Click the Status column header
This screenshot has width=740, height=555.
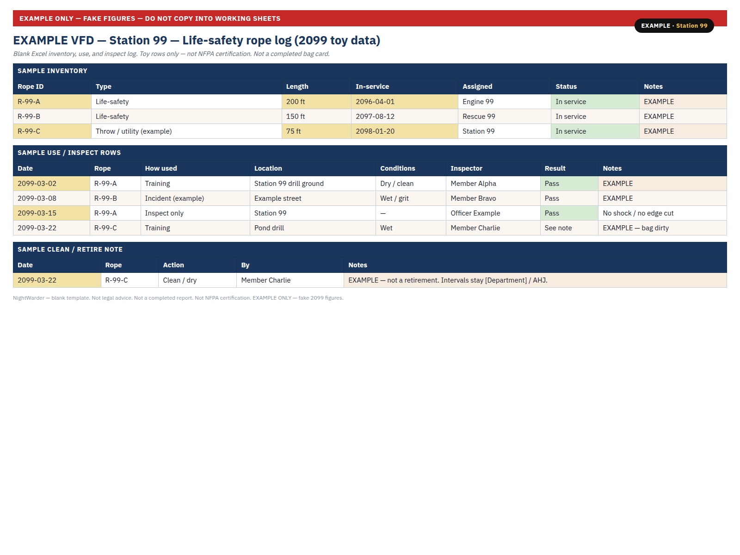595,86
